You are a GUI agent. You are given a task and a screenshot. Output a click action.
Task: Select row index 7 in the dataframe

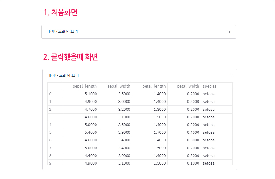point(55,148)
